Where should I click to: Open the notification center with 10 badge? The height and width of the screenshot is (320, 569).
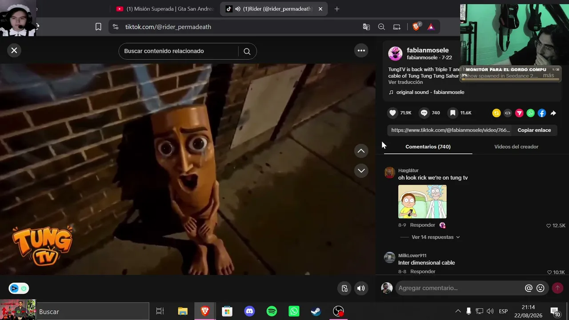pyautogui.click(x=555, y=312)
